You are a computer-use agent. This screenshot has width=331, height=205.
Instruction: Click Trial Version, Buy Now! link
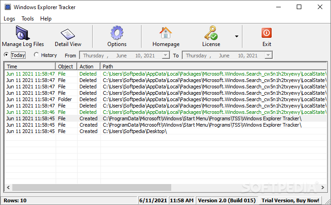(290, 200)
